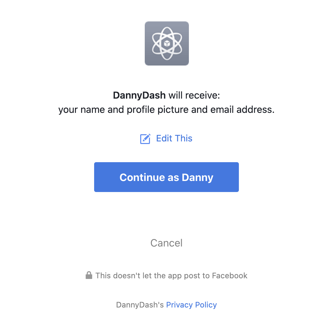The height and width of the screenshot is (325, 333).
Task: Cancel the login permission request
Action: coord(166,243)
